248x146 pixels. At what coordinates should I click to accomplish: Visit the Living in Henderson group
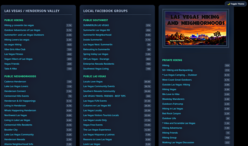15,106
